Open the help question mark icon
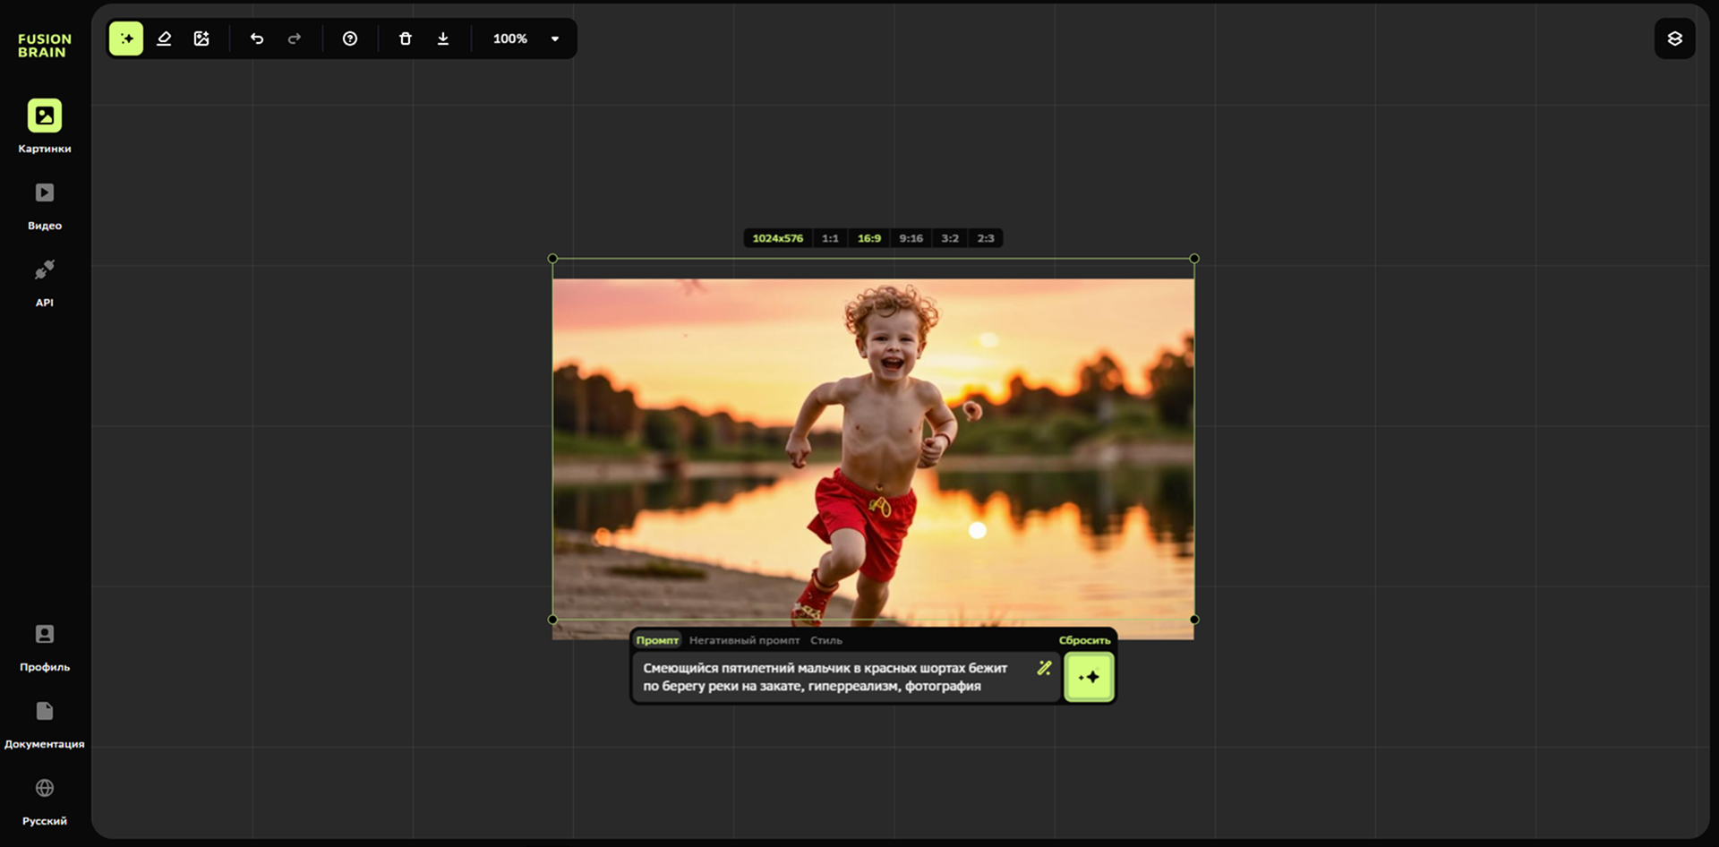 (350, 38)
